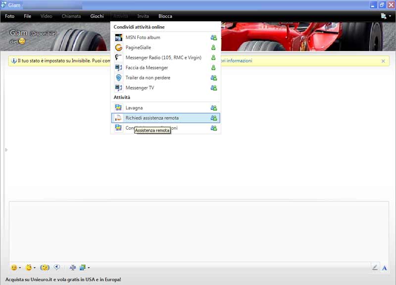Expand the background picker arrow
The height and width of the screenshot is (285, 396).
click(x=89, y=268)
